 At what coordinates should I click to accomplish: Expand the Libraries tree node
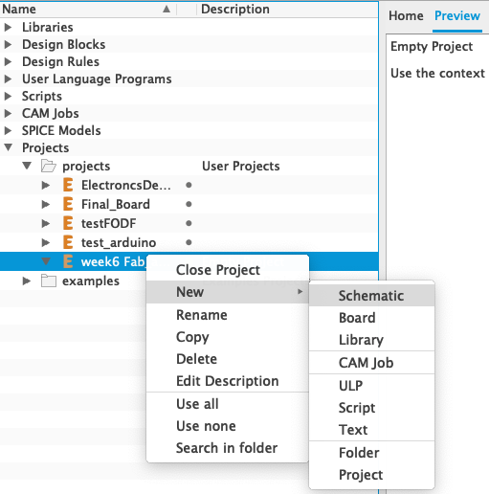pos(9,27)
